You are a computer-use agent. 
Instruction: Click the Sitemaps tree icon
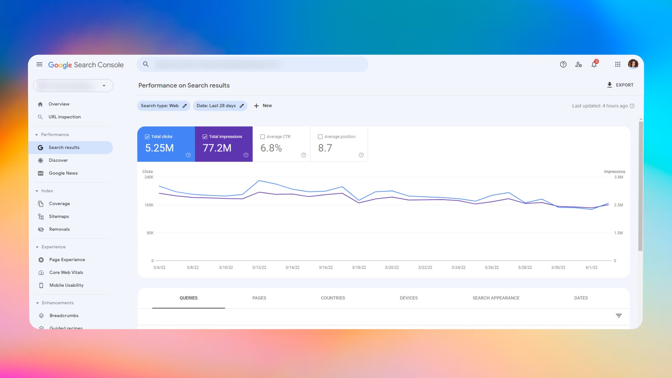tap(41, 217)
